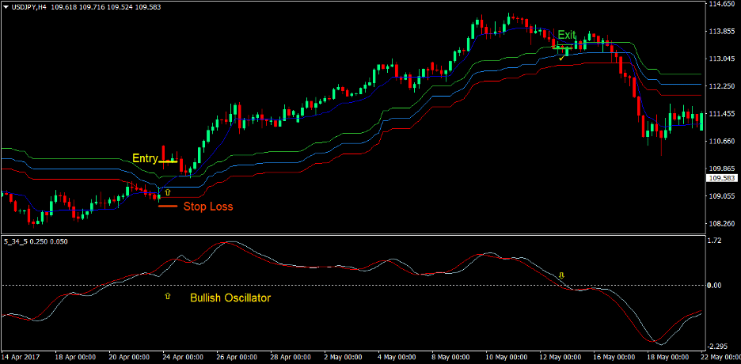
Task: Click the 1.72 oscillator scale value
Action: [x=716, y=241]
